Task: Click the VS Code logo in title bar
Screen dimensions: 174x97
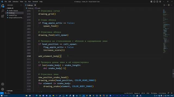Action: pyautogui.click(x=2, y=2)
